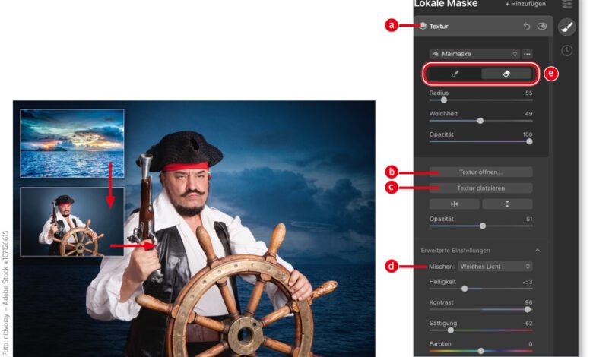Viewport: 593px width, 357px height.
Task: Click the Sättigung value -62
Action: point(528,324)
